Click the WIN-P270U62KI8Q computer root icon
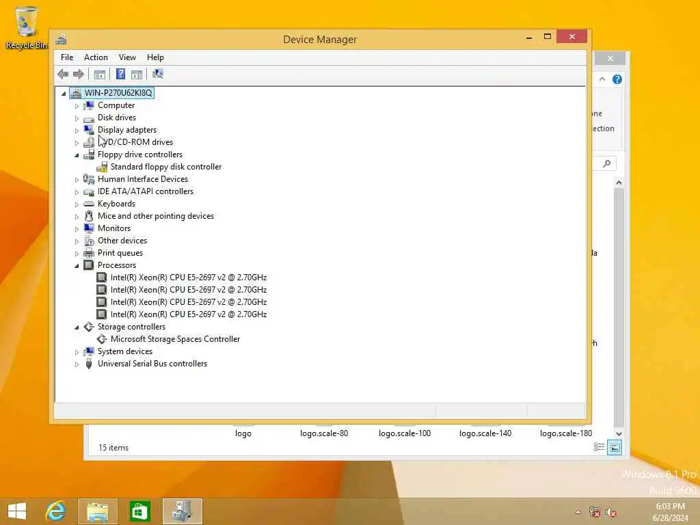700x525 pixels. 76,93
